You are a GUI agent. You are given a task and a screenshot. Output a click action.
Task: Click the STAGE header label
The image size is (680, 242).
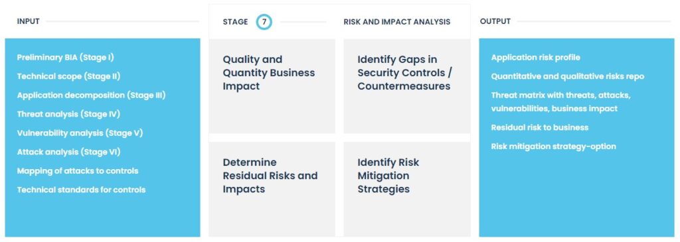coord(236,22)
